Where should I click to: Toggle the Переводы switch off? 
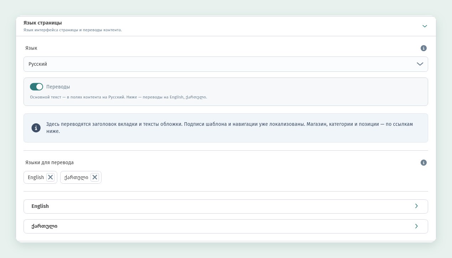click(36, 87)
